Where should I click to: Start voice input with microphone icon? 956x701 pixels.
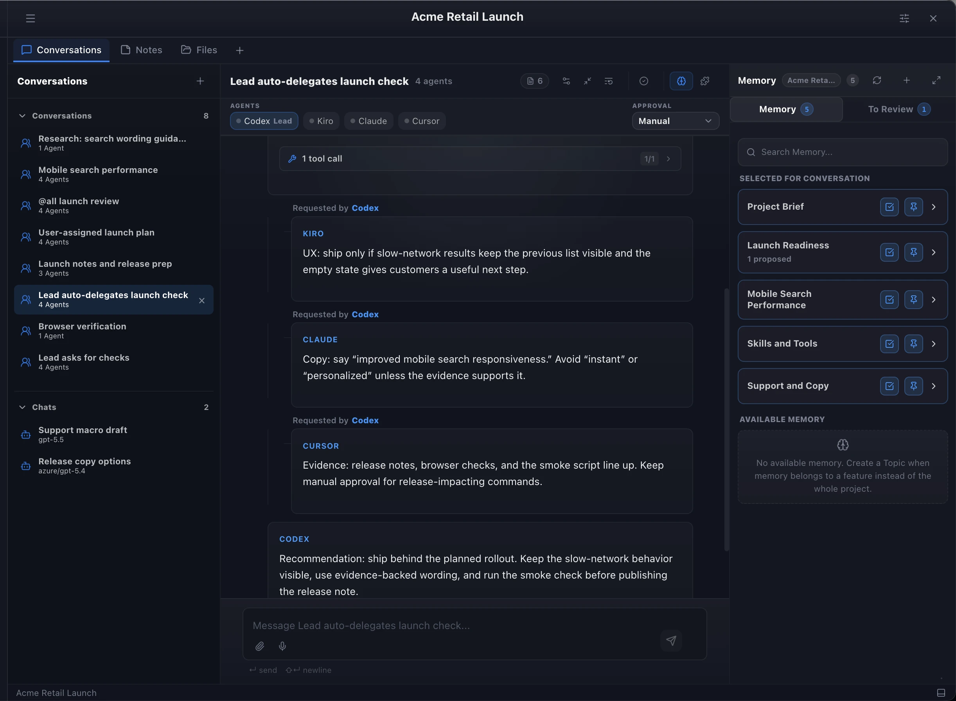pyautogui.click(x=282, y=646)
